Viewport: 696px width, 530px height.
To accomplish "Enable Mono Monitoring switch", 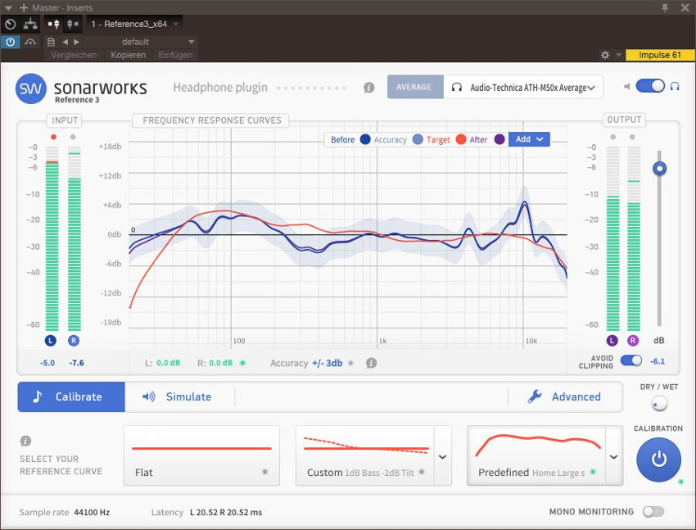I will (653, 512).
